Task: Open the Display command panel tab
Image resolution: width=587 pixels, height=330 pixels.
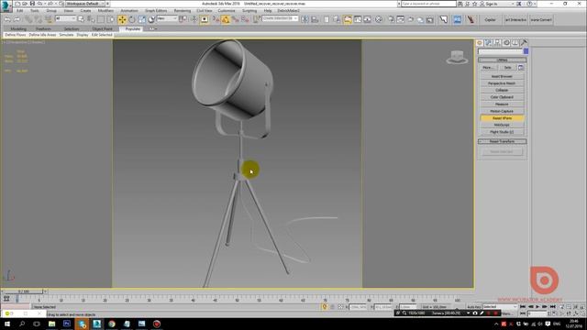Action: click(515, 43)
